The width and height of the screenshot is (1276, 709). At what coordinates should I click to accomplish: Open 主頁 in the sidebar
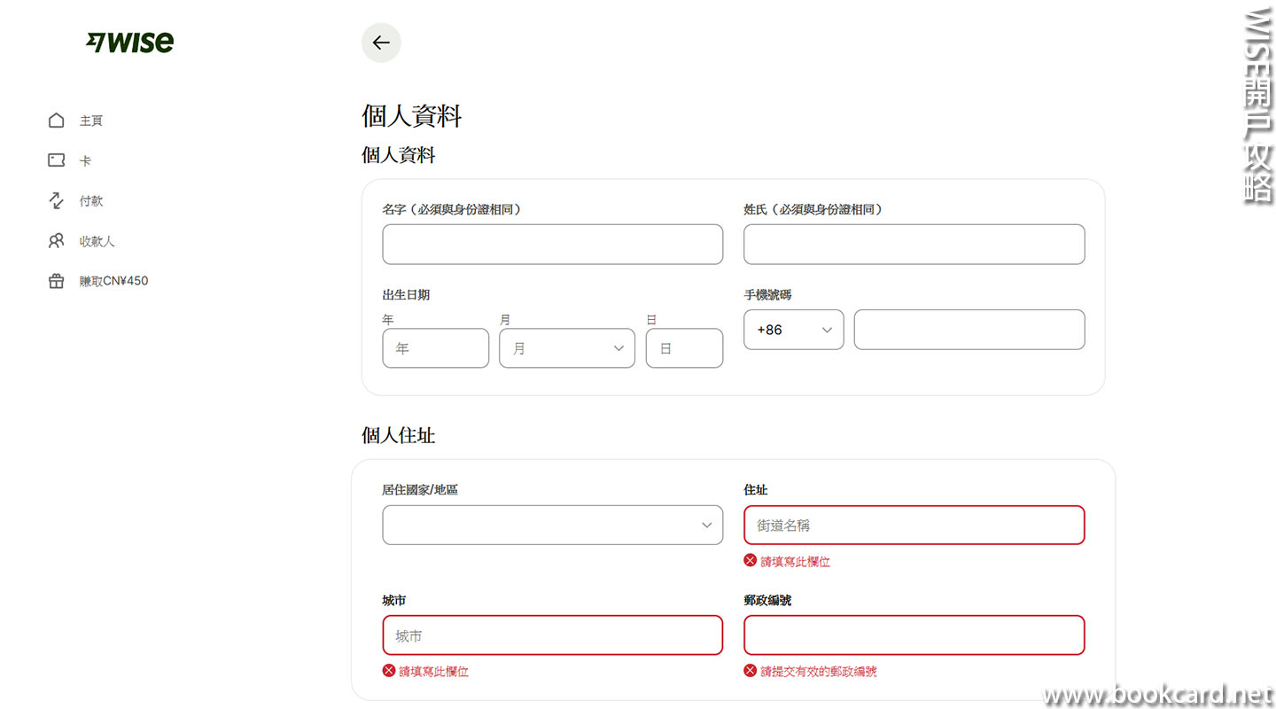tap(91, 121)
